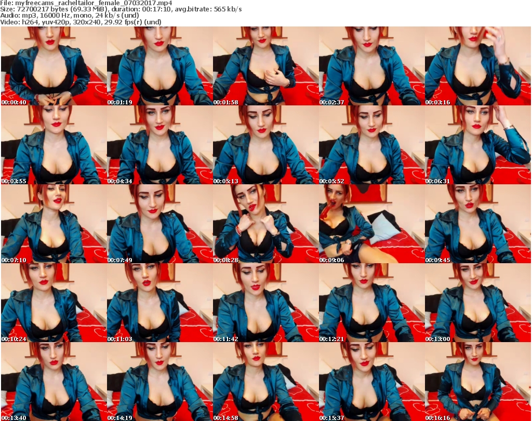
Task: Choose the frame stamped 00:11:03
Action: pyautogui.click(x=160, y=303)
